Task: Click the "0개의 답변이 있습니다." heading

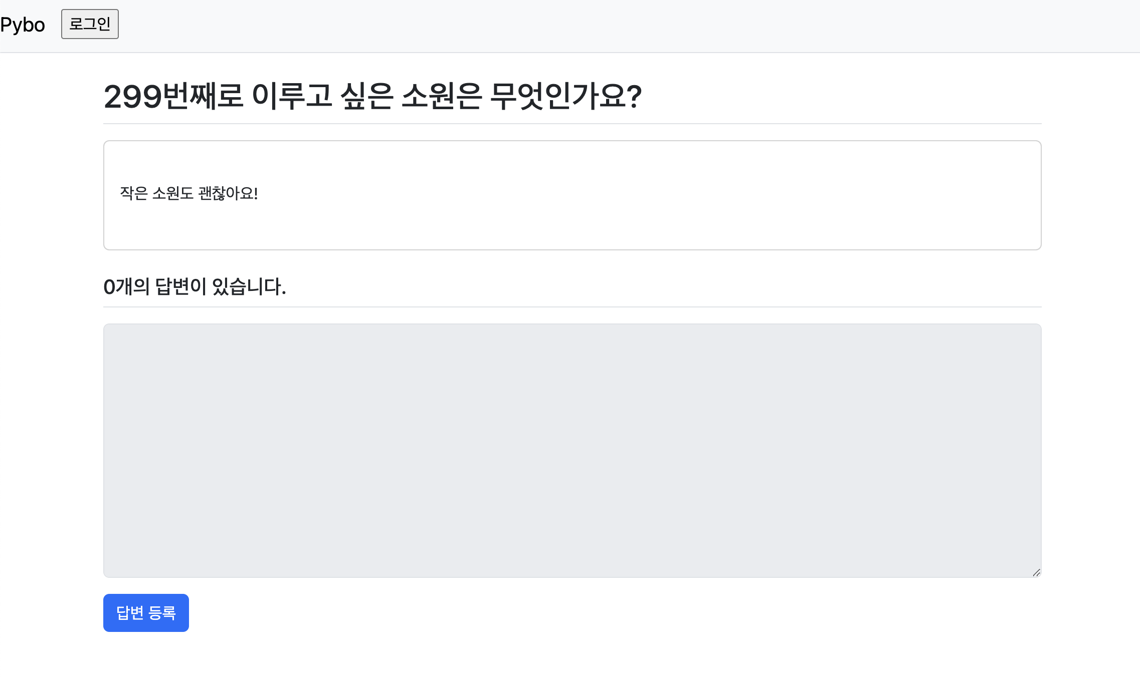Action: [195, 287]
